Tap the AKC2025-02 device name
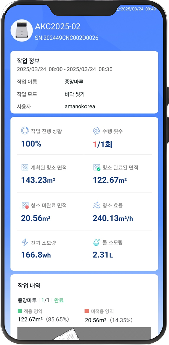 (x=58, y=27)
